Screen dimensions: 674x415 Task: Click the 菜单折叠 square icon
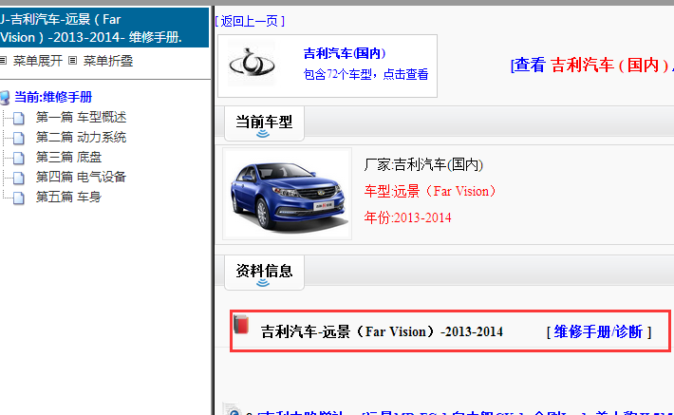click(73, 60)
